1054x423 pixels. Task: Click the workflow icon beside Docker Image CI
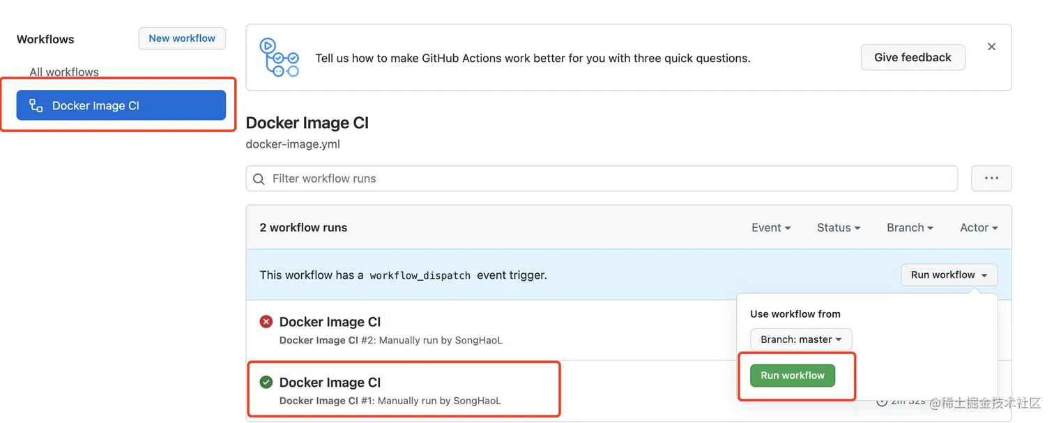point(36,105)
